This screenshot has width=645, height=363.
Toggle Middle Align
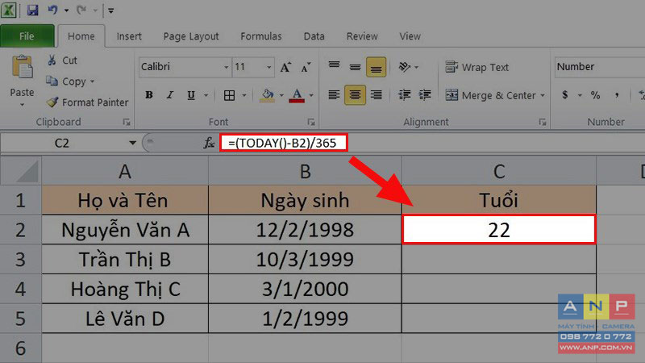[355, 67]
